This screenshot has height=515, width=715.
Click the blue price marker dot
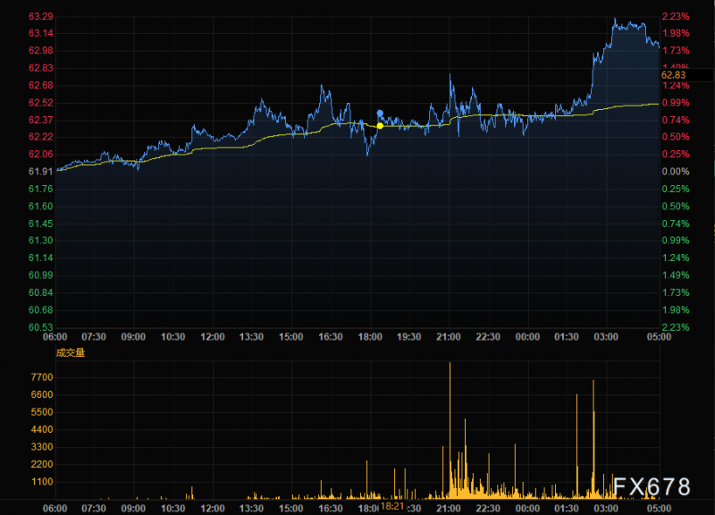(x=380, y=114)
